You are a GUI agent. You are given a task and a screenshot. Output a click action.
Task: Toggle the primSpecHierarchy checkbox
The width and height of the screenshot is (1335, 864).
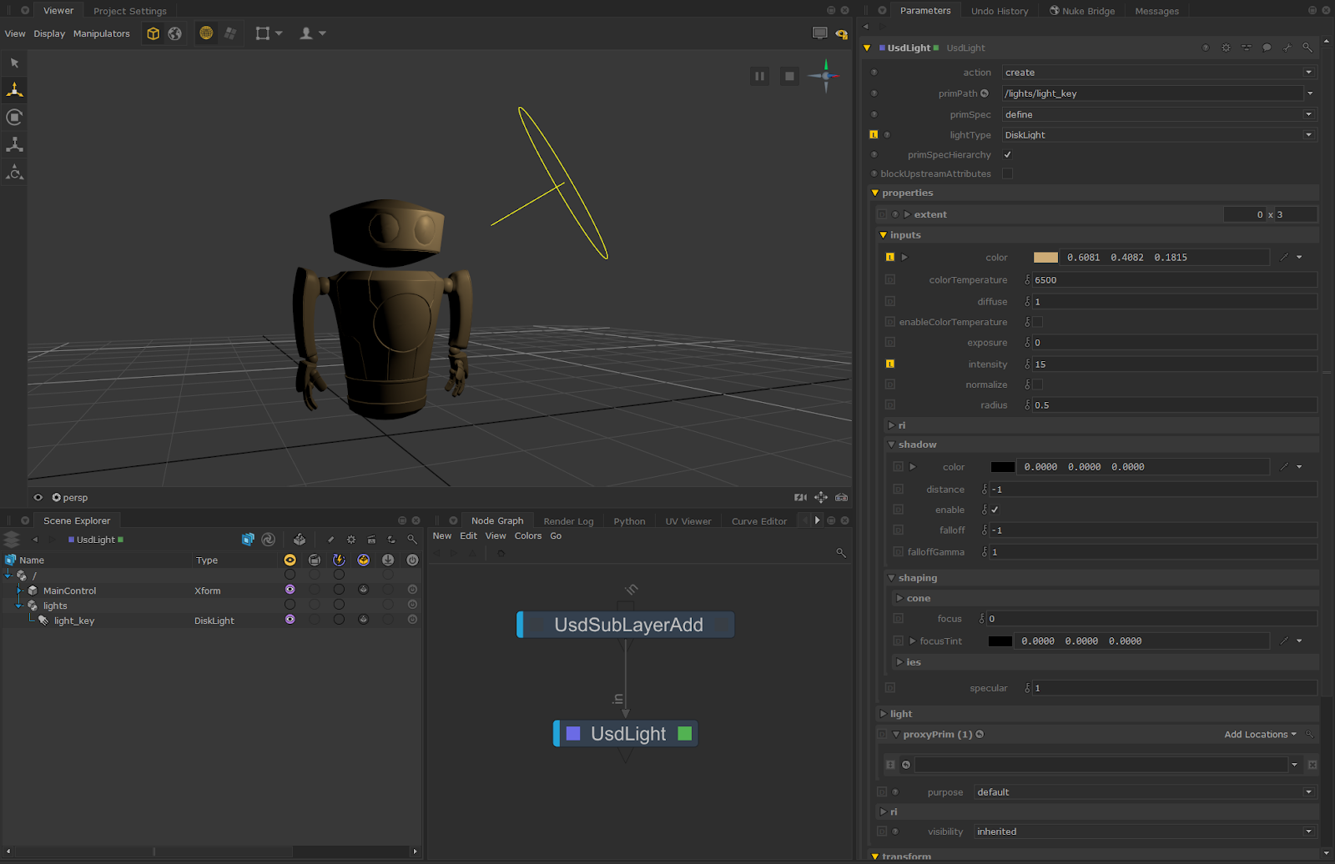(x=1007, y=155)
